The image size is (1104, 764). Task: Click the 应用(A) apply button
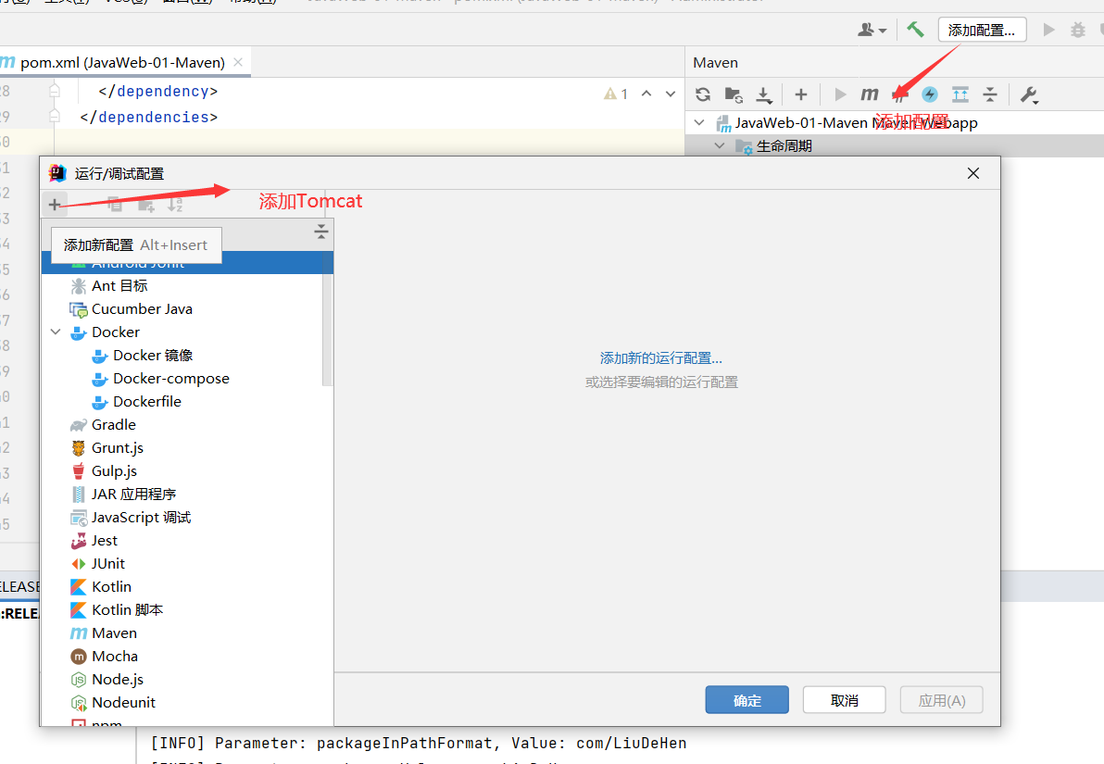[941, 700]
